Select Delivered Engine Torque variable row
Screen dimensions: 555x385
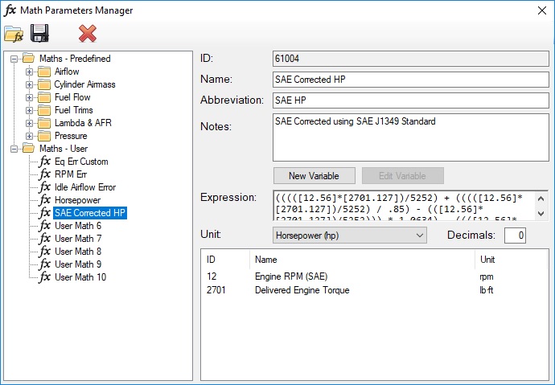tap(299, 290)
